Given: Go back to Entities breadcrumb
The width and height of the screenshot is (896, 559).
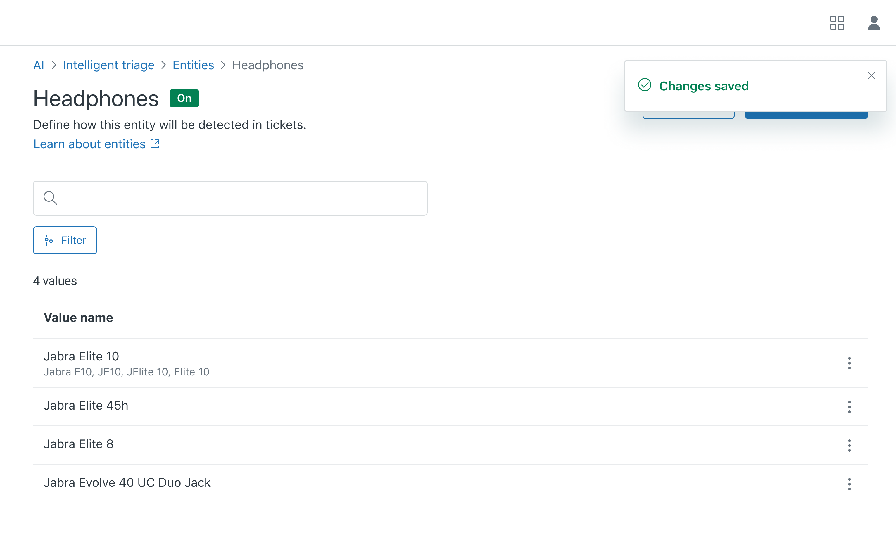Looking at the screenshot, I should pyautogui.click(x=193, y=65).
